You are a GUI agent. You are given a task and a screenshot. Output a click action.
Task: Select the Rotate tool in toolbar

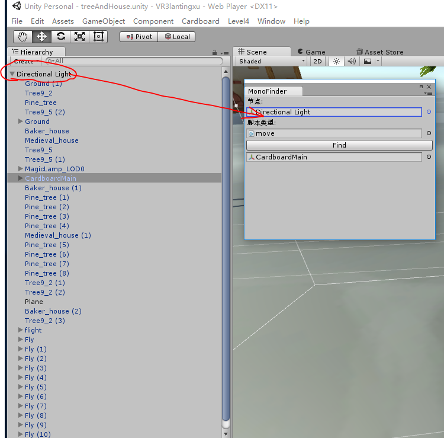click(x=60, y=37)
